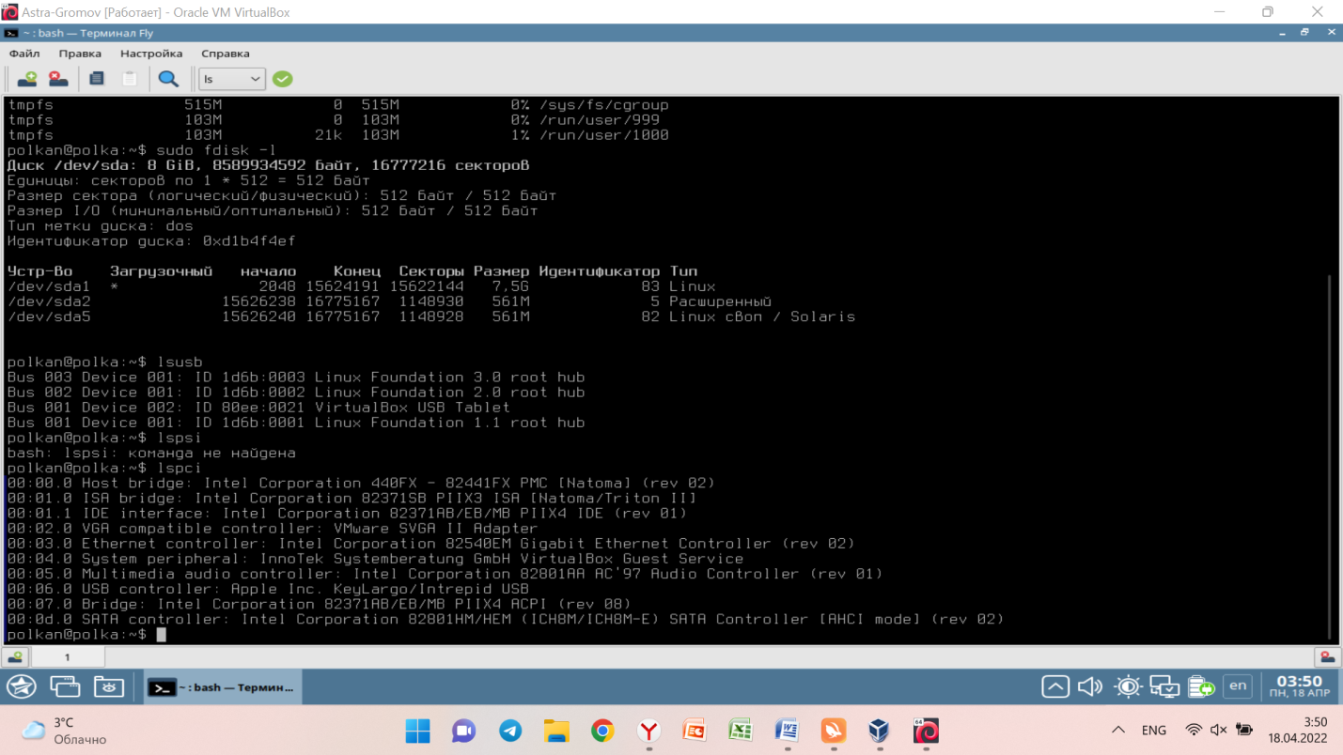Open the Windows Start button
Image resolution: width=1343 pixels, height=755 pixels.
click(417, 731)
